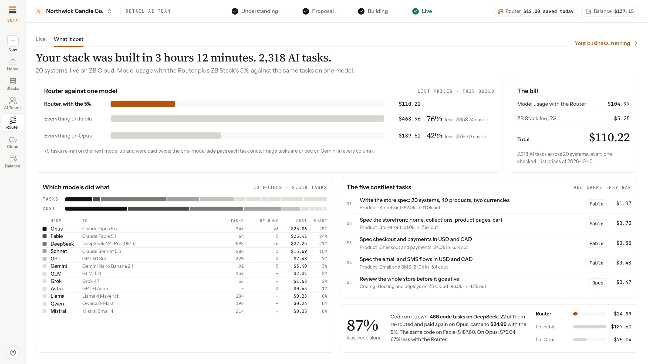Switch to the Live tab
The image size is (648, 364).
click(40, 39)
